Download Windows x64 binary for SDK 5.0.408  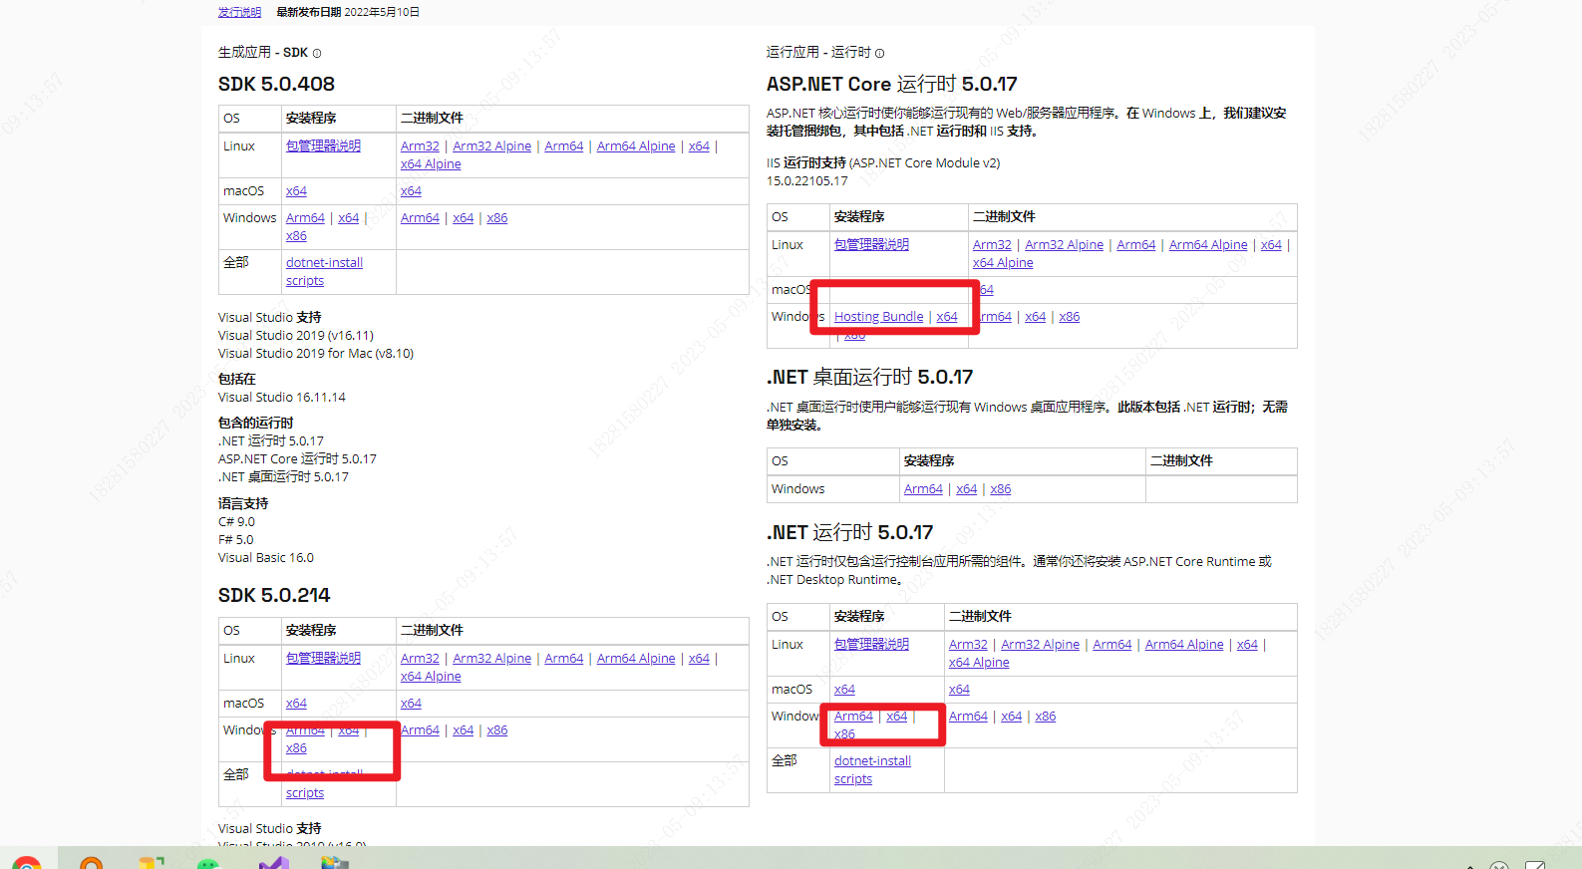463,217
